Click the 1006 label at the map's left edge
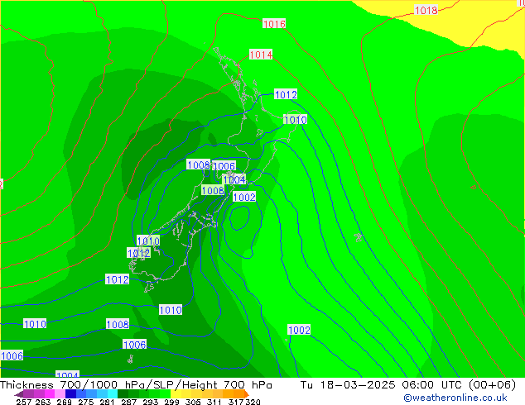Image resolution: width=525 pixels, height=405 pixels. (x=12, y=356)
